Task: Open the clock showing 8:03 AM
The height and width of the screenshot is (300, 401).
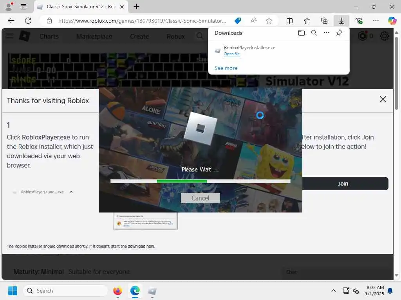Action: (374, 291)
